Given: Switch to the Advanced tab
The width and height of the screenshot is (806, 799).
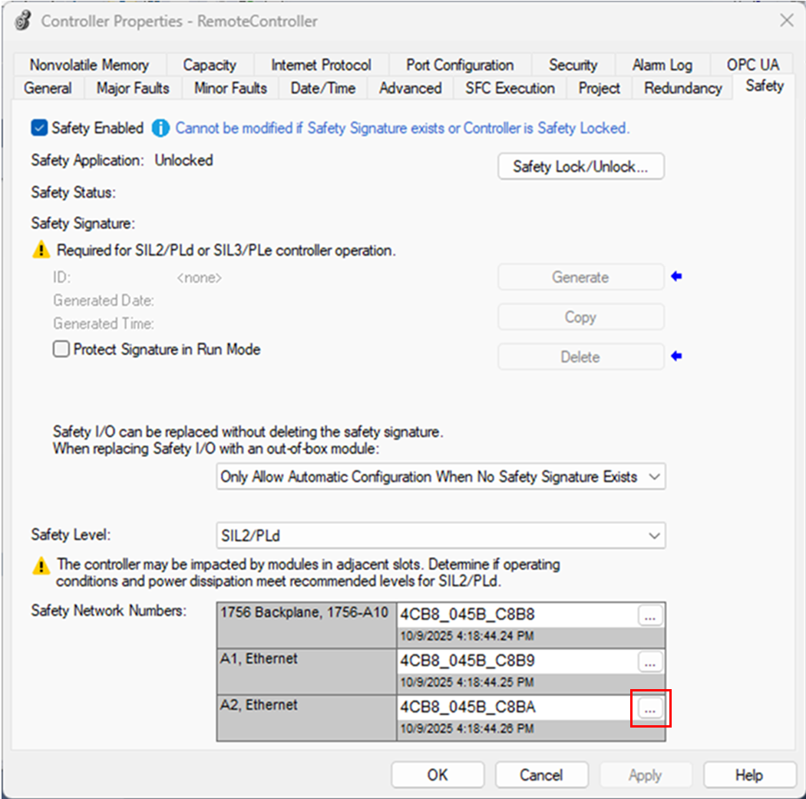Looking at the screenshot, I should 411,88.
